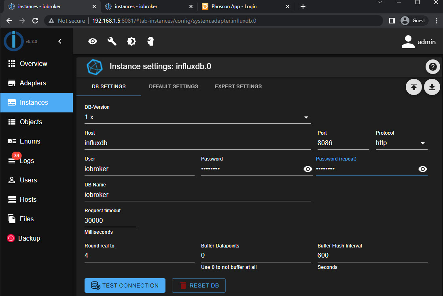Image resolution: width=443 pixels, height=296 pixels.
Task: Select Instances in the sidebar
Action: pyautogui.click(x=37, y=103)
